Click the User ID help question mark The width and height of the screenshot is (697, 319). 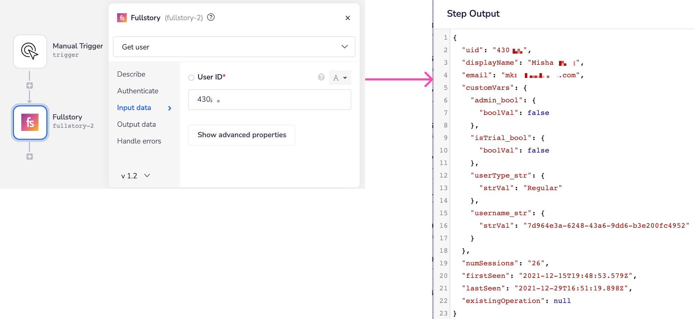coord(321,77)
